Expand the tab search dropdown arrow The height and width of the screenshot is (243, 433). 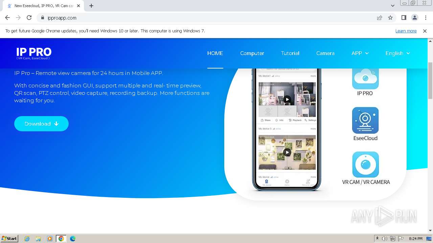(392, 6)
